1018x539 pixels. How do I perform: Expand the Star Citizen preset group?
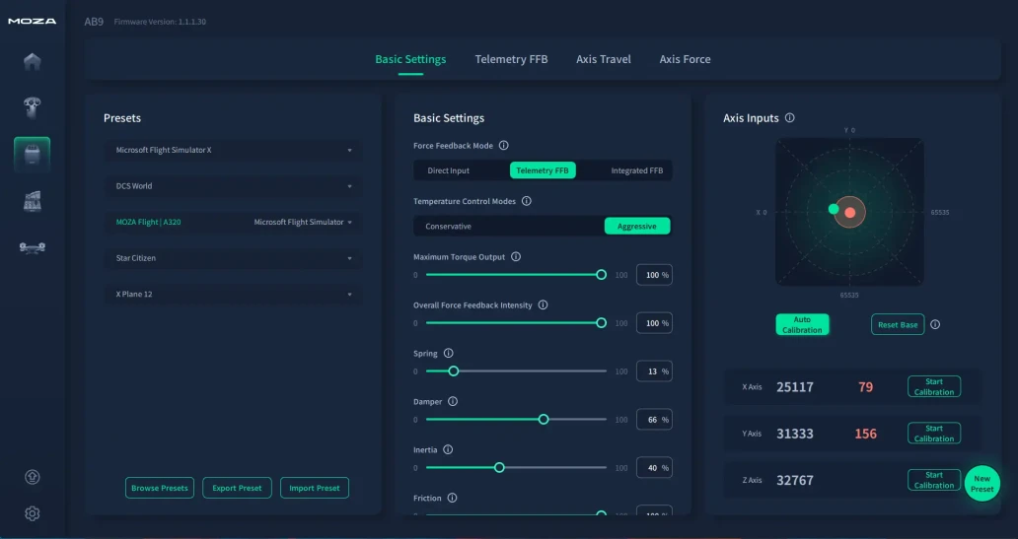tap(234, 258)
